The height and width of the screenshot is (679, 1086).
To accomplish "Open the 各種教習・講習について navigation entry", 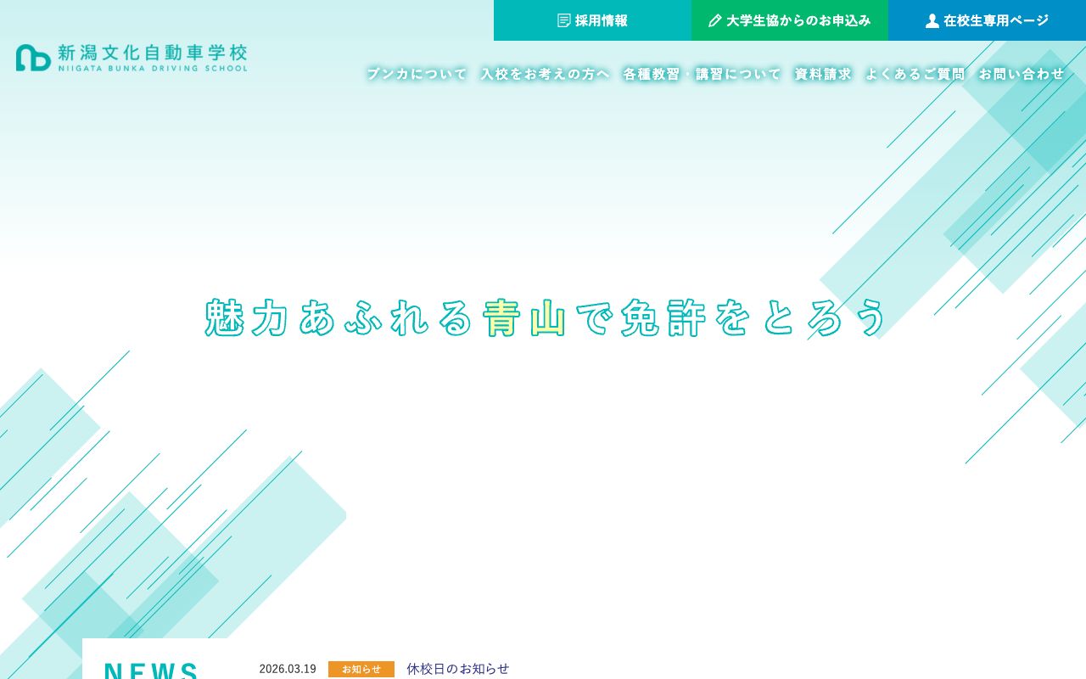I will [x=700, y=74].
